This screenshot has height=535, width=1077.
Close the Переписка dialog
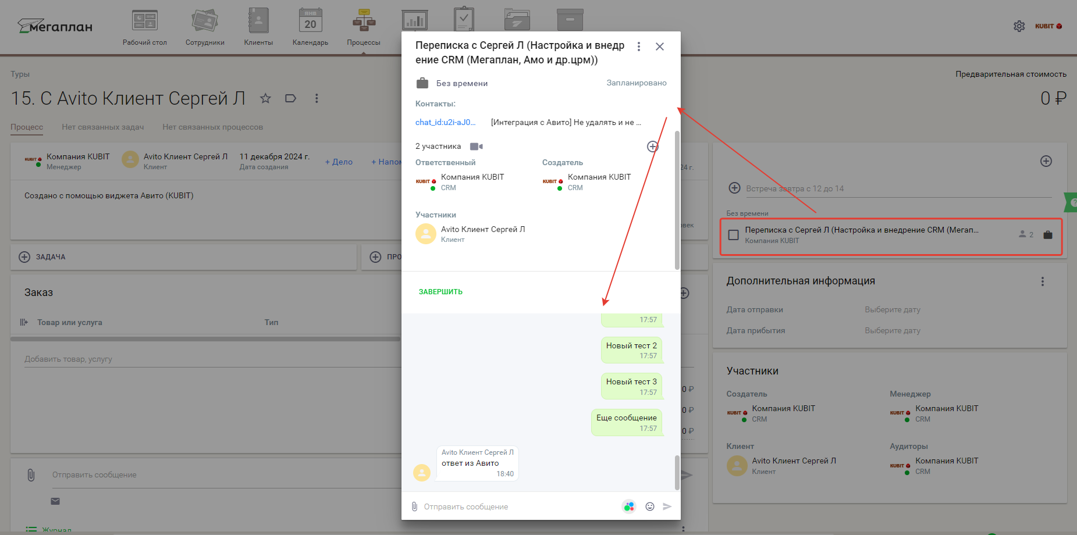point(660,47)
